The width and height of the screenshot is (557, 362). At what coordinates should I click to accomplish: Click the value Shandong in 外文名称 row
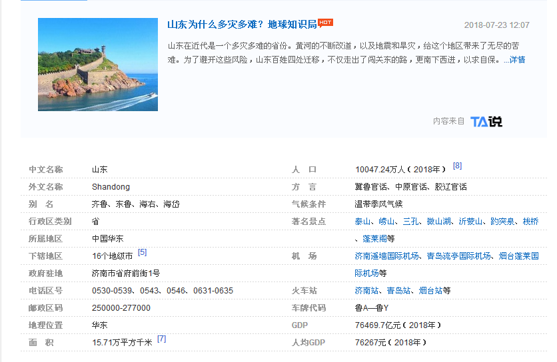pyautogui.click(x=111, y=187)
